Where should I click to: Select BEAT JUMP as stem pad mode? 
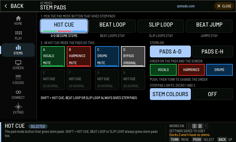click(209, 26)
